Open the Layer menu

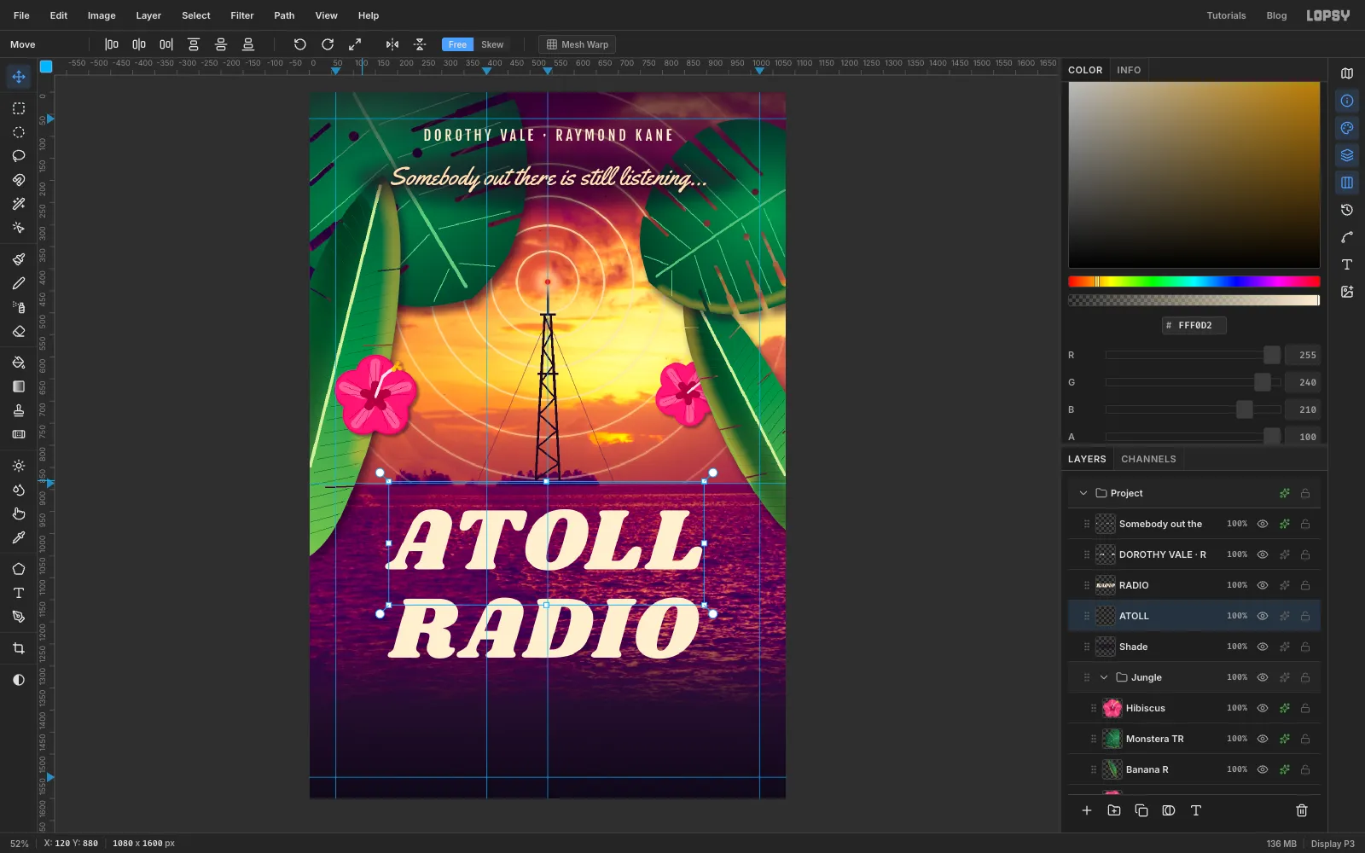(148, 15)
